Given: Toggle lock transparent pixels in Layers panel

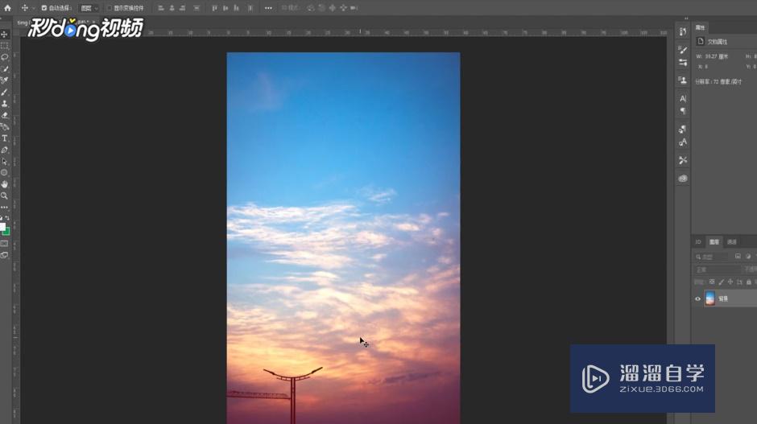Looking at the screenshot, I should click(x=712, y=282).
